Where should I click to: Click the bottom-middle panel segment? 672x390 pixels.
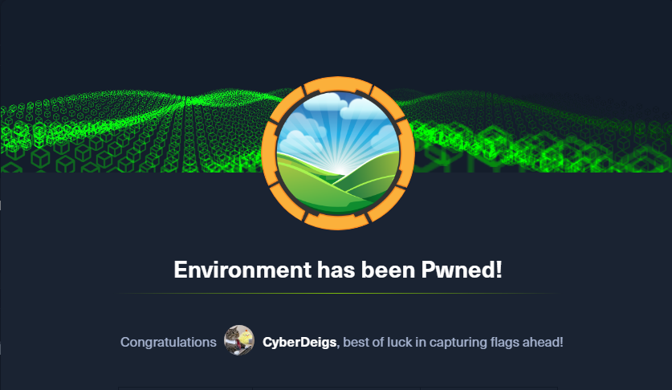coord(336,388)
